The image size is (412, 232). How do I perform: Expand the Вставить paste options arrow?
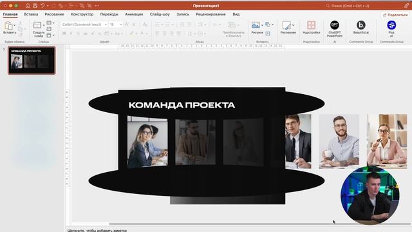(14, 25)
